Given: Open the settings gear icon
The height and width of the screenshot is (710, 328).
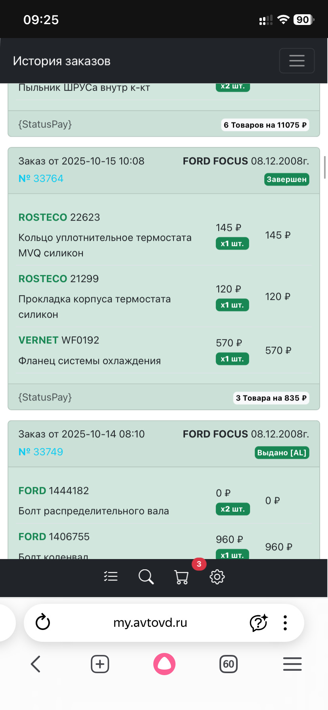Looking at the screenshot, I should pos(217,576).
